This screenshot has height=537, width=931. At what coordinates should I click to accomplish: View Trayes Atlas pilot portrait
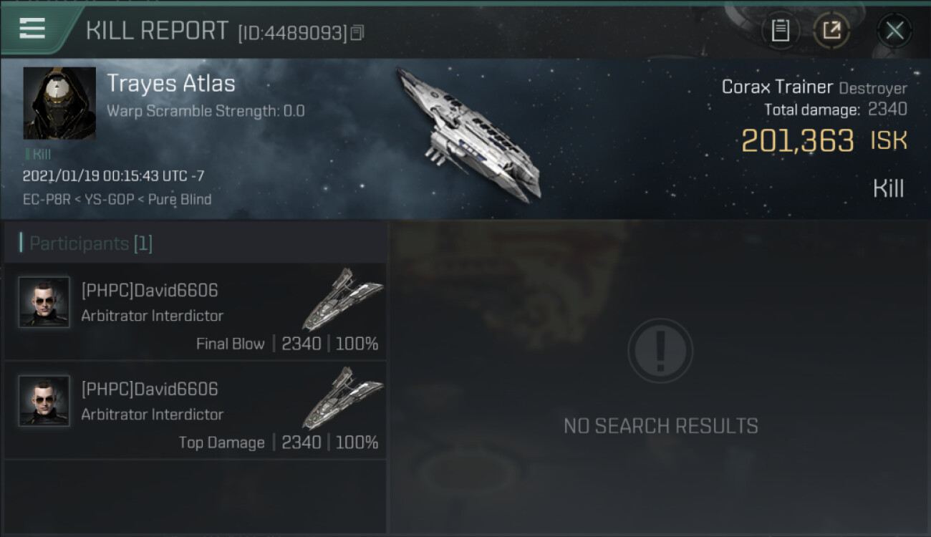59,103
